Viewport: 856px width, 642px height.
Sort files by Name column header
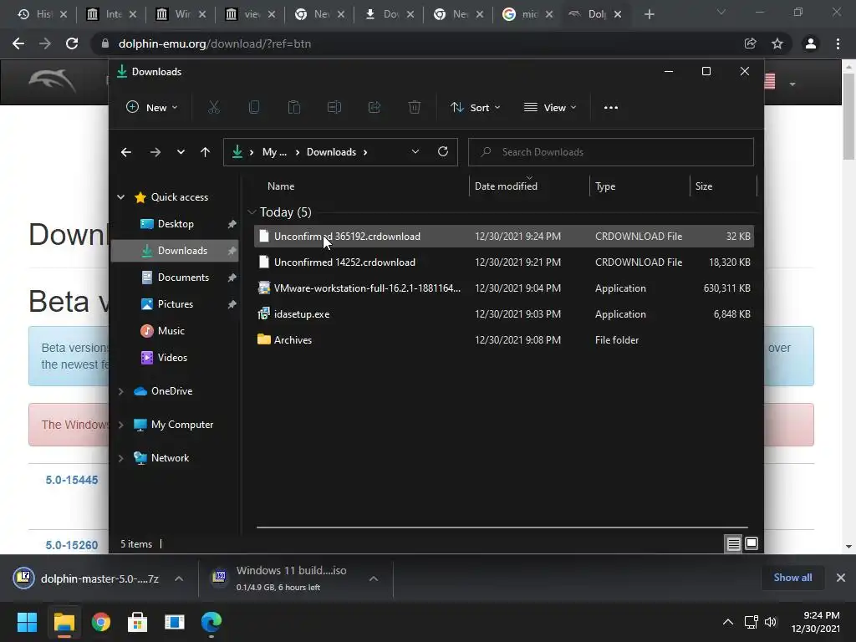pos(281,186)
